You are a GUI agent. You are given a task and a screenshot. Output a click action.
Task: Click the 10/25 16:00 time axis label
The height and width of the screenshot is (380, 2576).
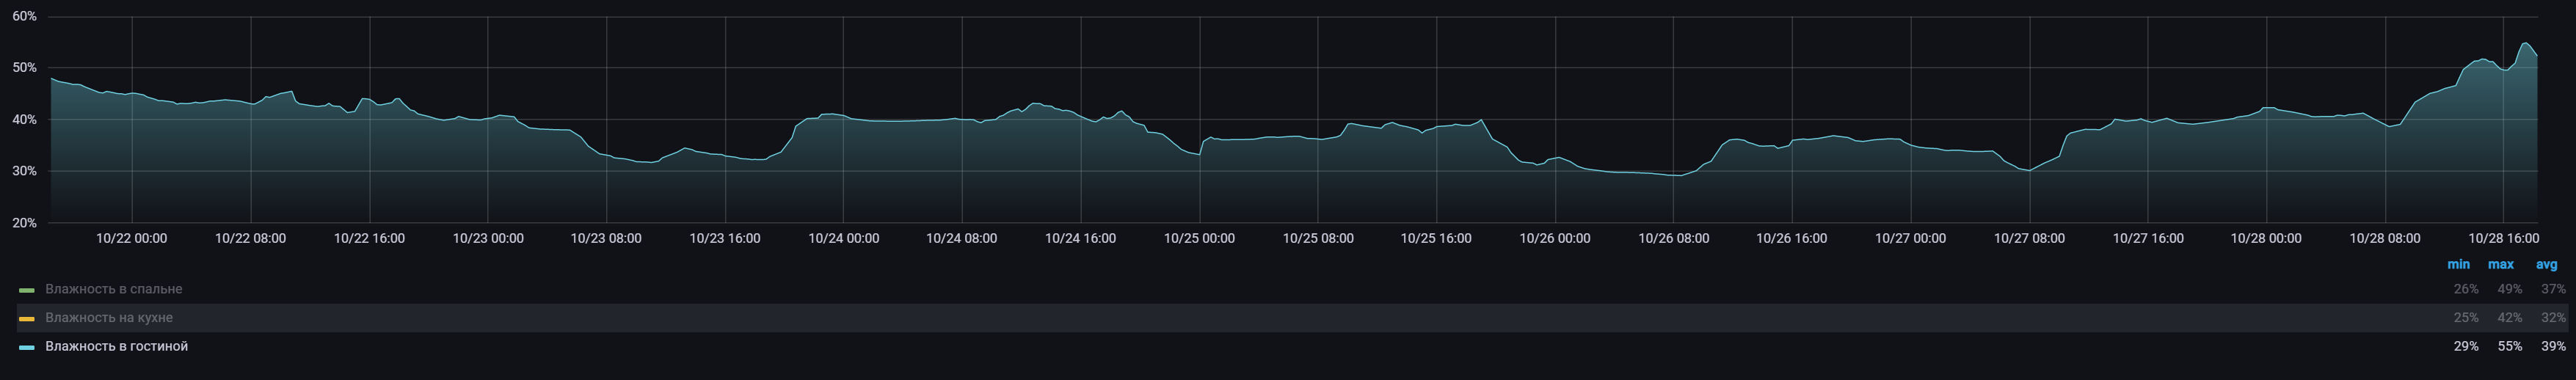[x=1436, y=238]
